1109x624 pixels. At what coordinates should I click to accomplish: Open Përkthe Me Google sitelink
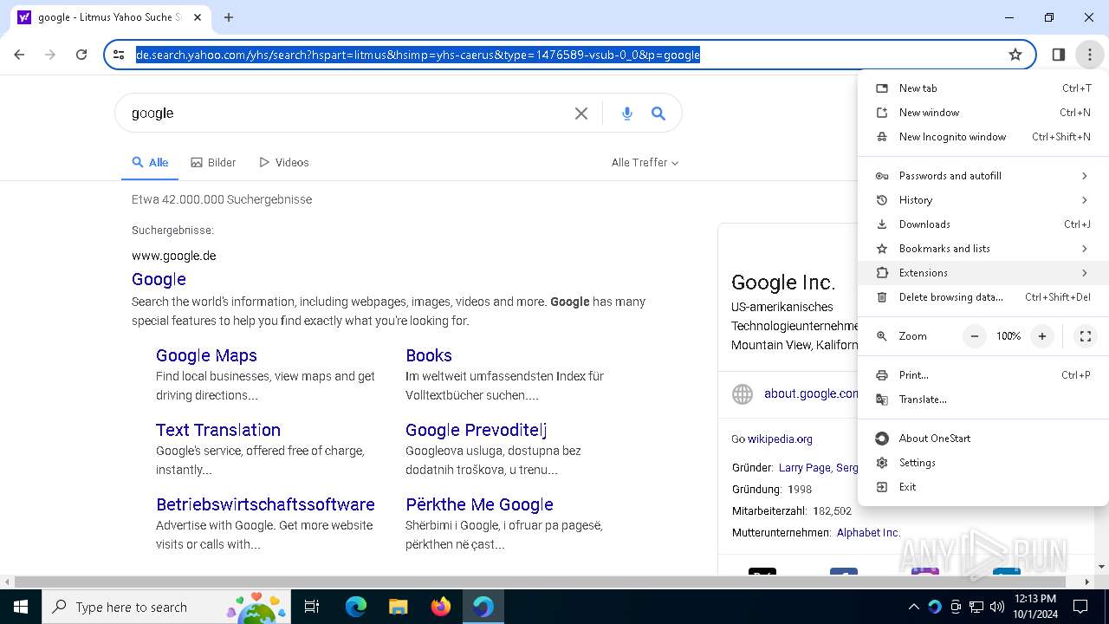pos(479,504)
